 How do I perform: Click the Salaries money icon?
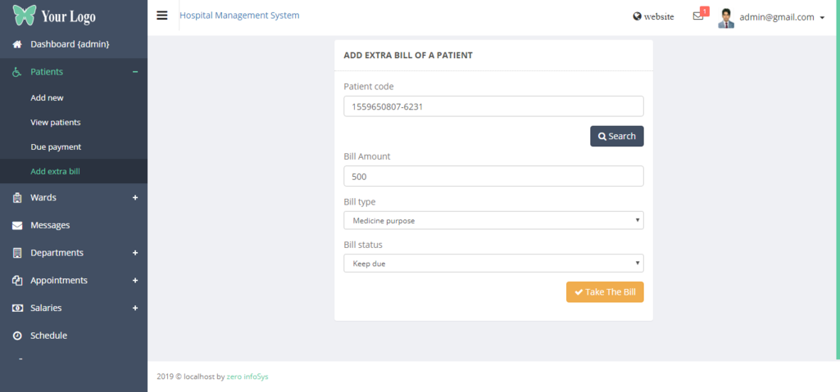(17, 308)
